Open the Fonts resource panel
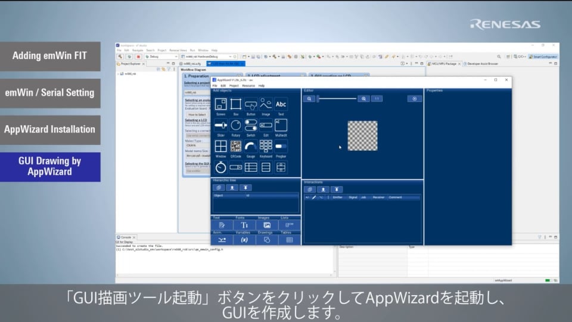 [x=244, y=225]
